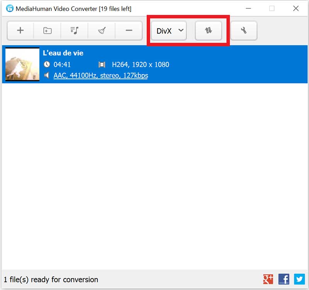Start conversion with the arrows icon
Image resolution: width=309 pixels, height=290 pixels.
(209, 31)
